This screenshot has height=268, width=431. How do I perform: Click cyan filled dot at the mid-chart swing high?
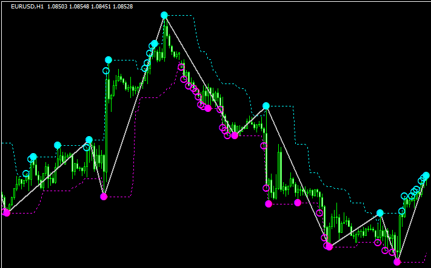click(x=266, y=106)
